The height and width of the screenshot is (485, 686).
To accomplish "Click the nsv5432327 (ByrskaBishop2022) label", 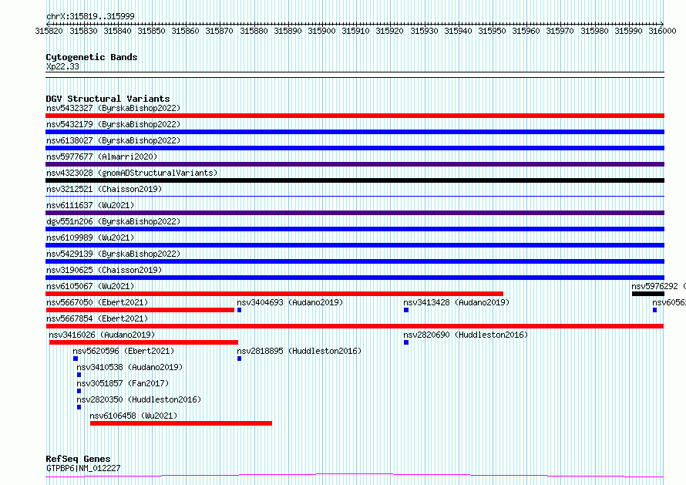I will (x=113, y=108).
